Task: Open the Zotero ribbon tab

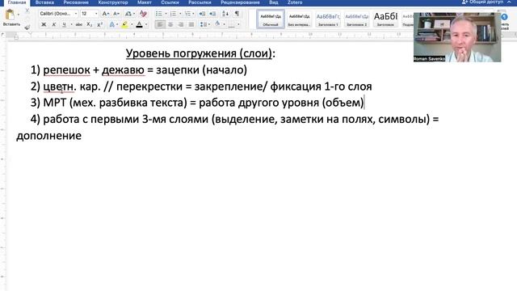Action: [x=295, y=2]
